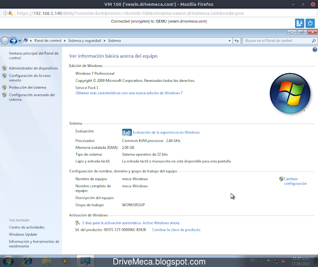
Task: Expand the address bar history dropdown
Action: [230, 41]
